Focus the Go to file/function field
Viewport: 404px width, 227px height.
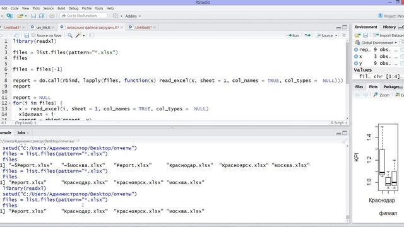coord(83,16)
